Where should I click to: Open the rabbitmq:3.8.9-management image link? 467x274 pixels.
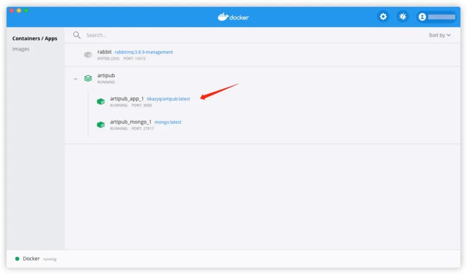click(144, 52)
